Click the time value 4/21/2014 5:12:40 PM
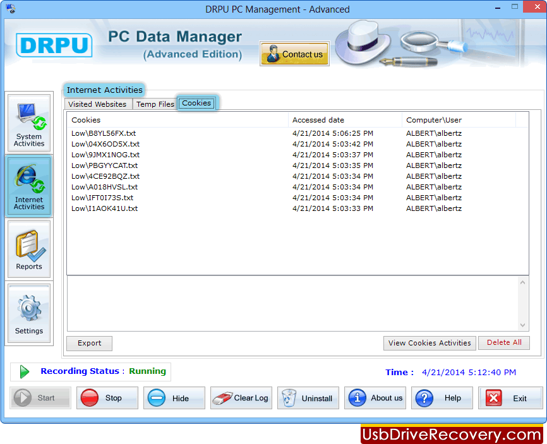The height and width of the screenshot is (444, 547). click(469, 373)
